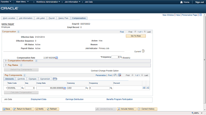The image size is (206, 115).
Task: Toggle the Current checkbox
Action: [x=143, y=51]
